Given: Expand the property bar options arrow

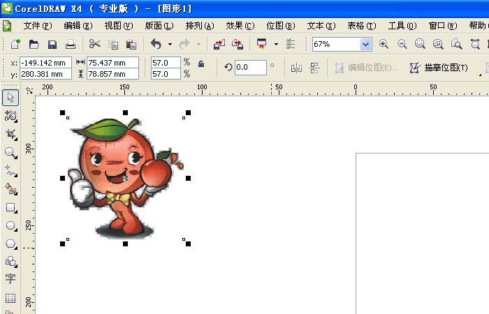Looking at the screenshot, I should 481,75.
